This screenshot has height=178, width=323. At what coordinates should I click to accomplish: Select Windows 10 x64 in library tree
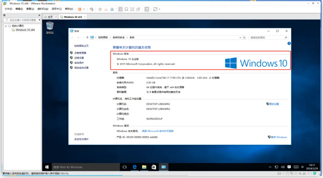coord(25,30)
